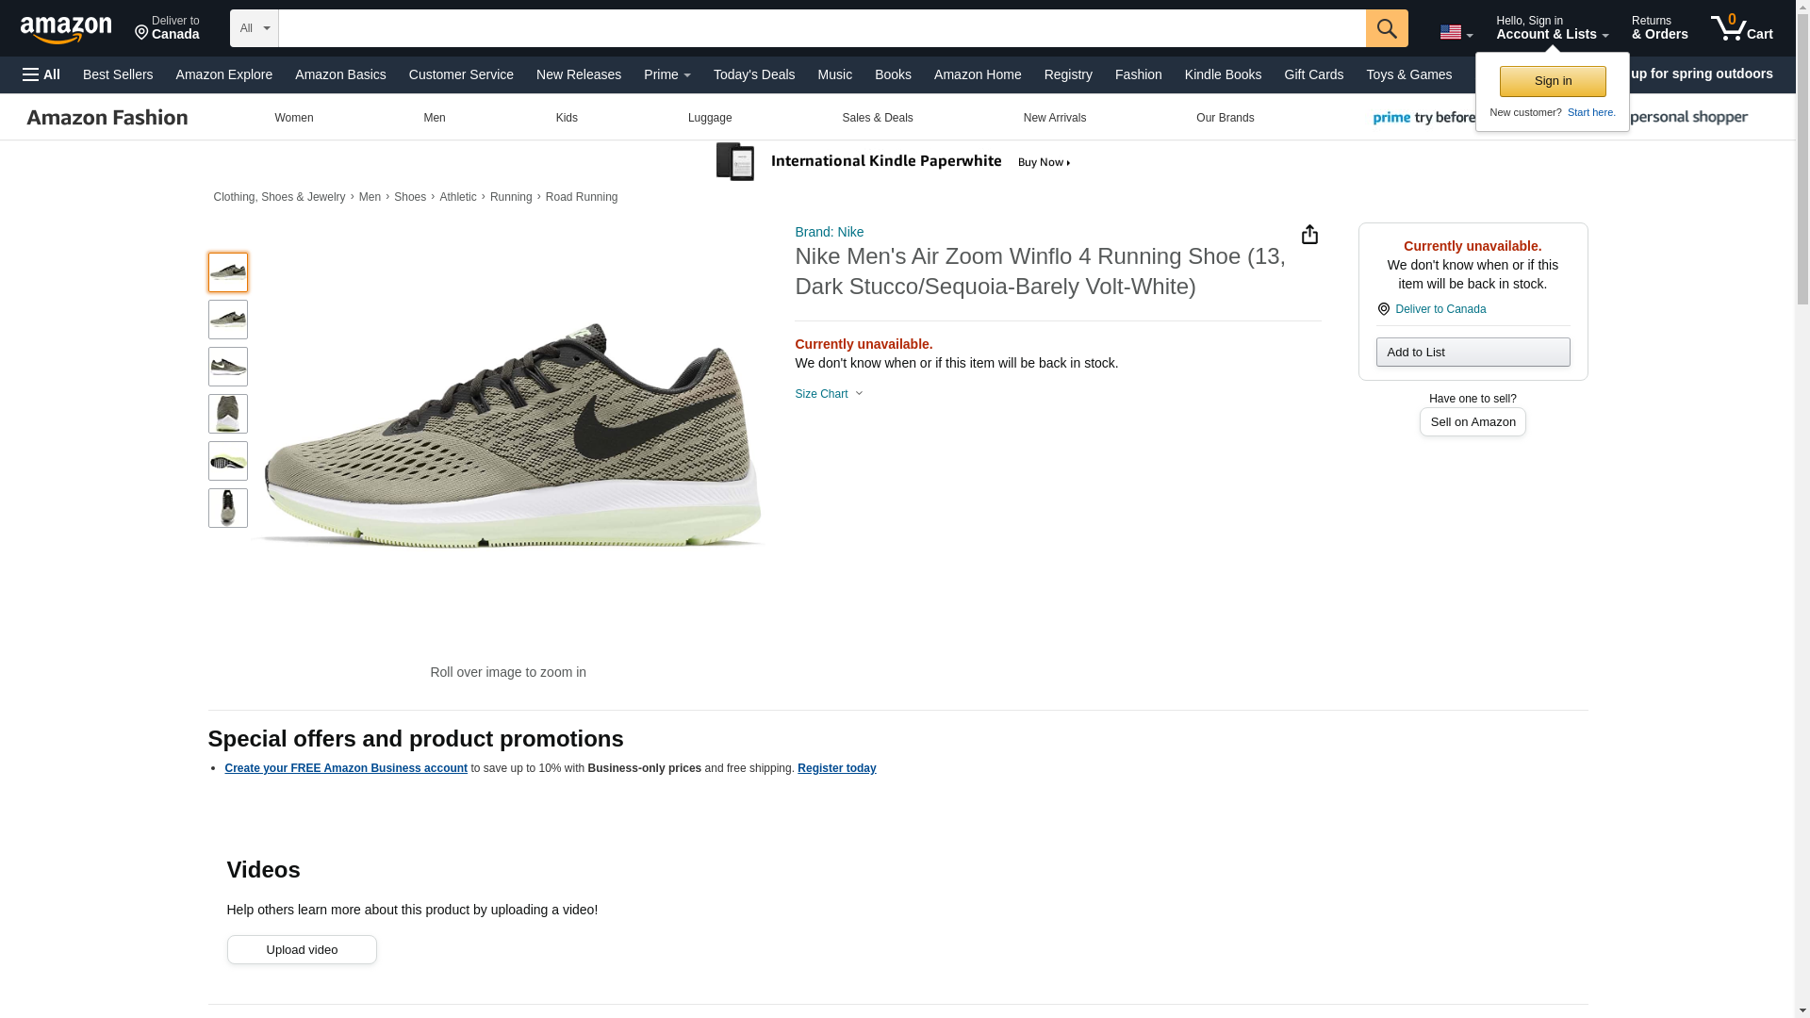Open the All hamburger menu
Image resolution: width=1810 pixels, height=1018 pixels.
click(x=41, y=74)
